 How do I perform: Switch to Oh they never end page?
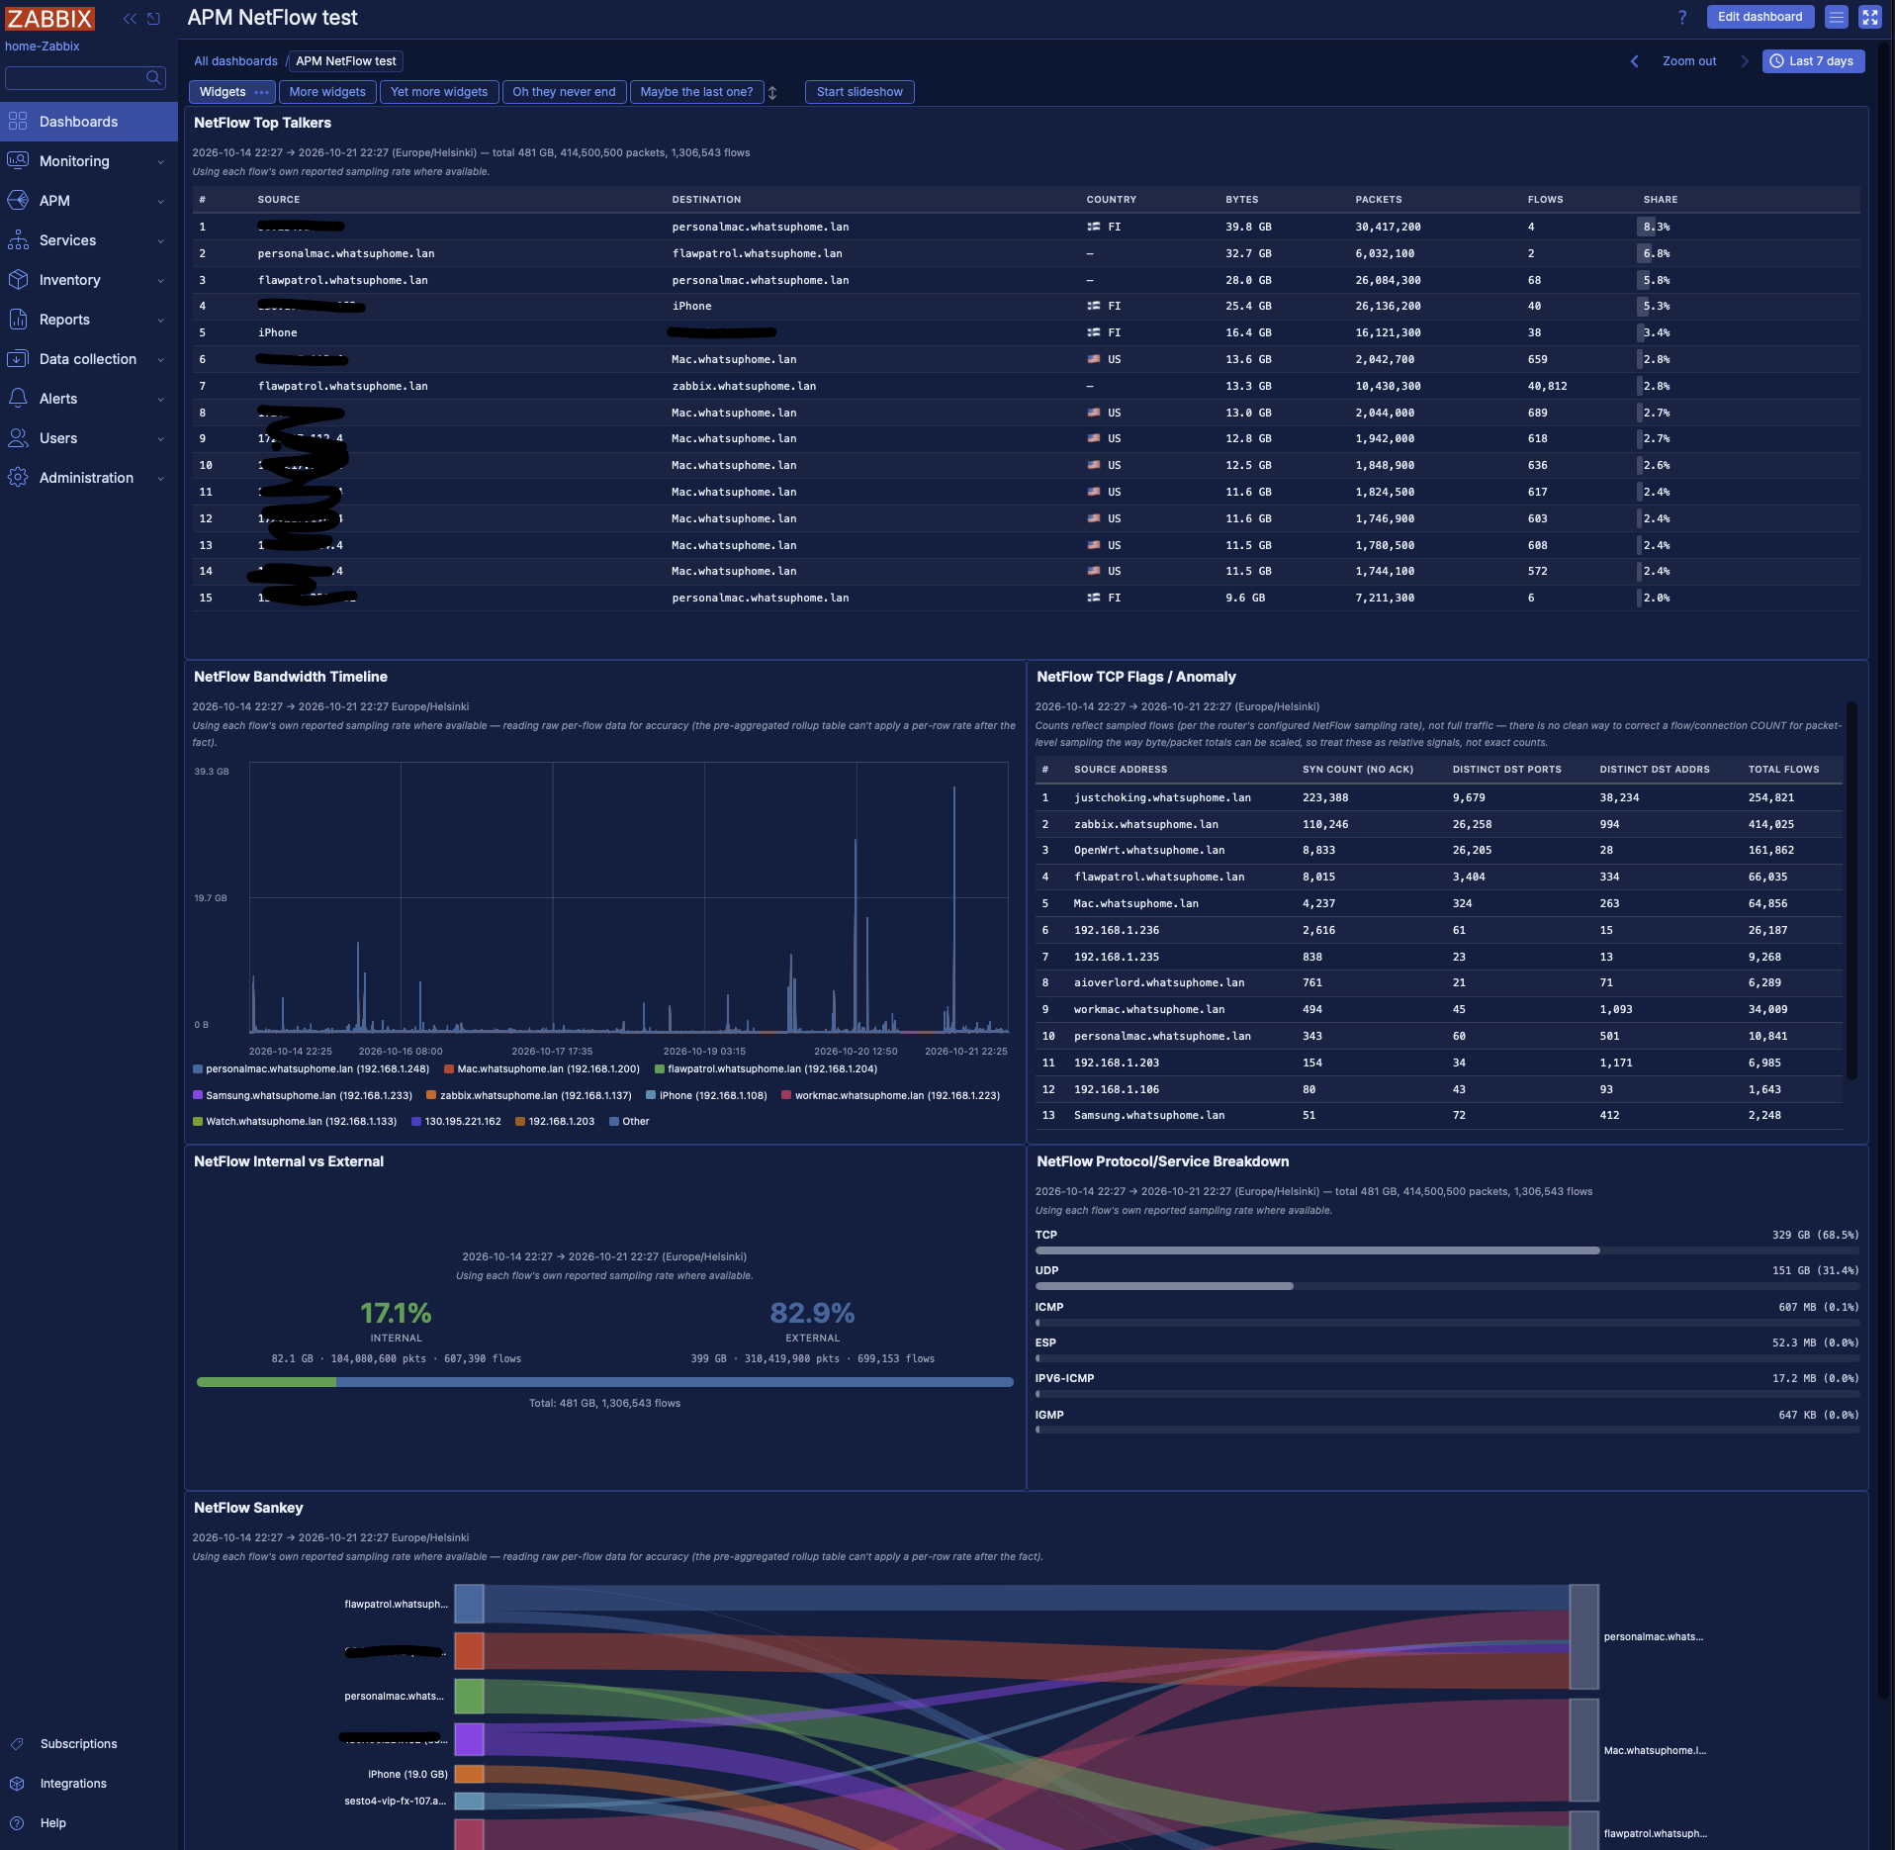(564, 92)
